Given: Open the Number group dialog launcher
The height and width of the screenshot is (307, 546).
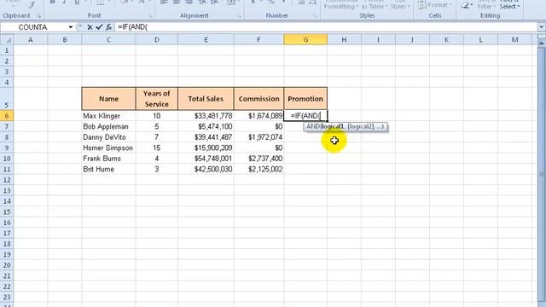Looking at the screenshot, I should pyautogui.click(x=315, y=16).
